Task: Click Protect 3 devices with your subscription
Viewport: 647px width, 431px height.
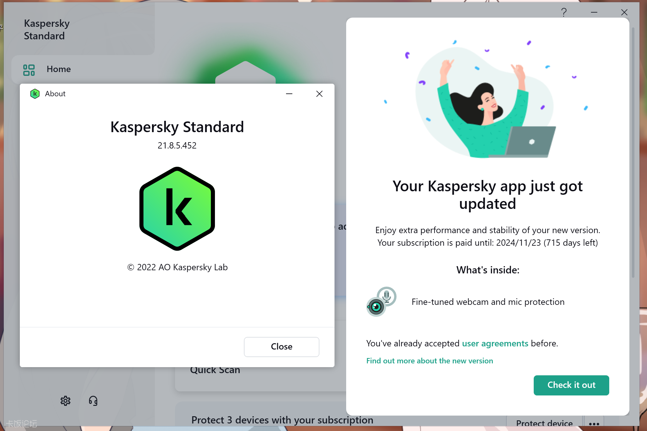Action: click(x=282, y=420)
